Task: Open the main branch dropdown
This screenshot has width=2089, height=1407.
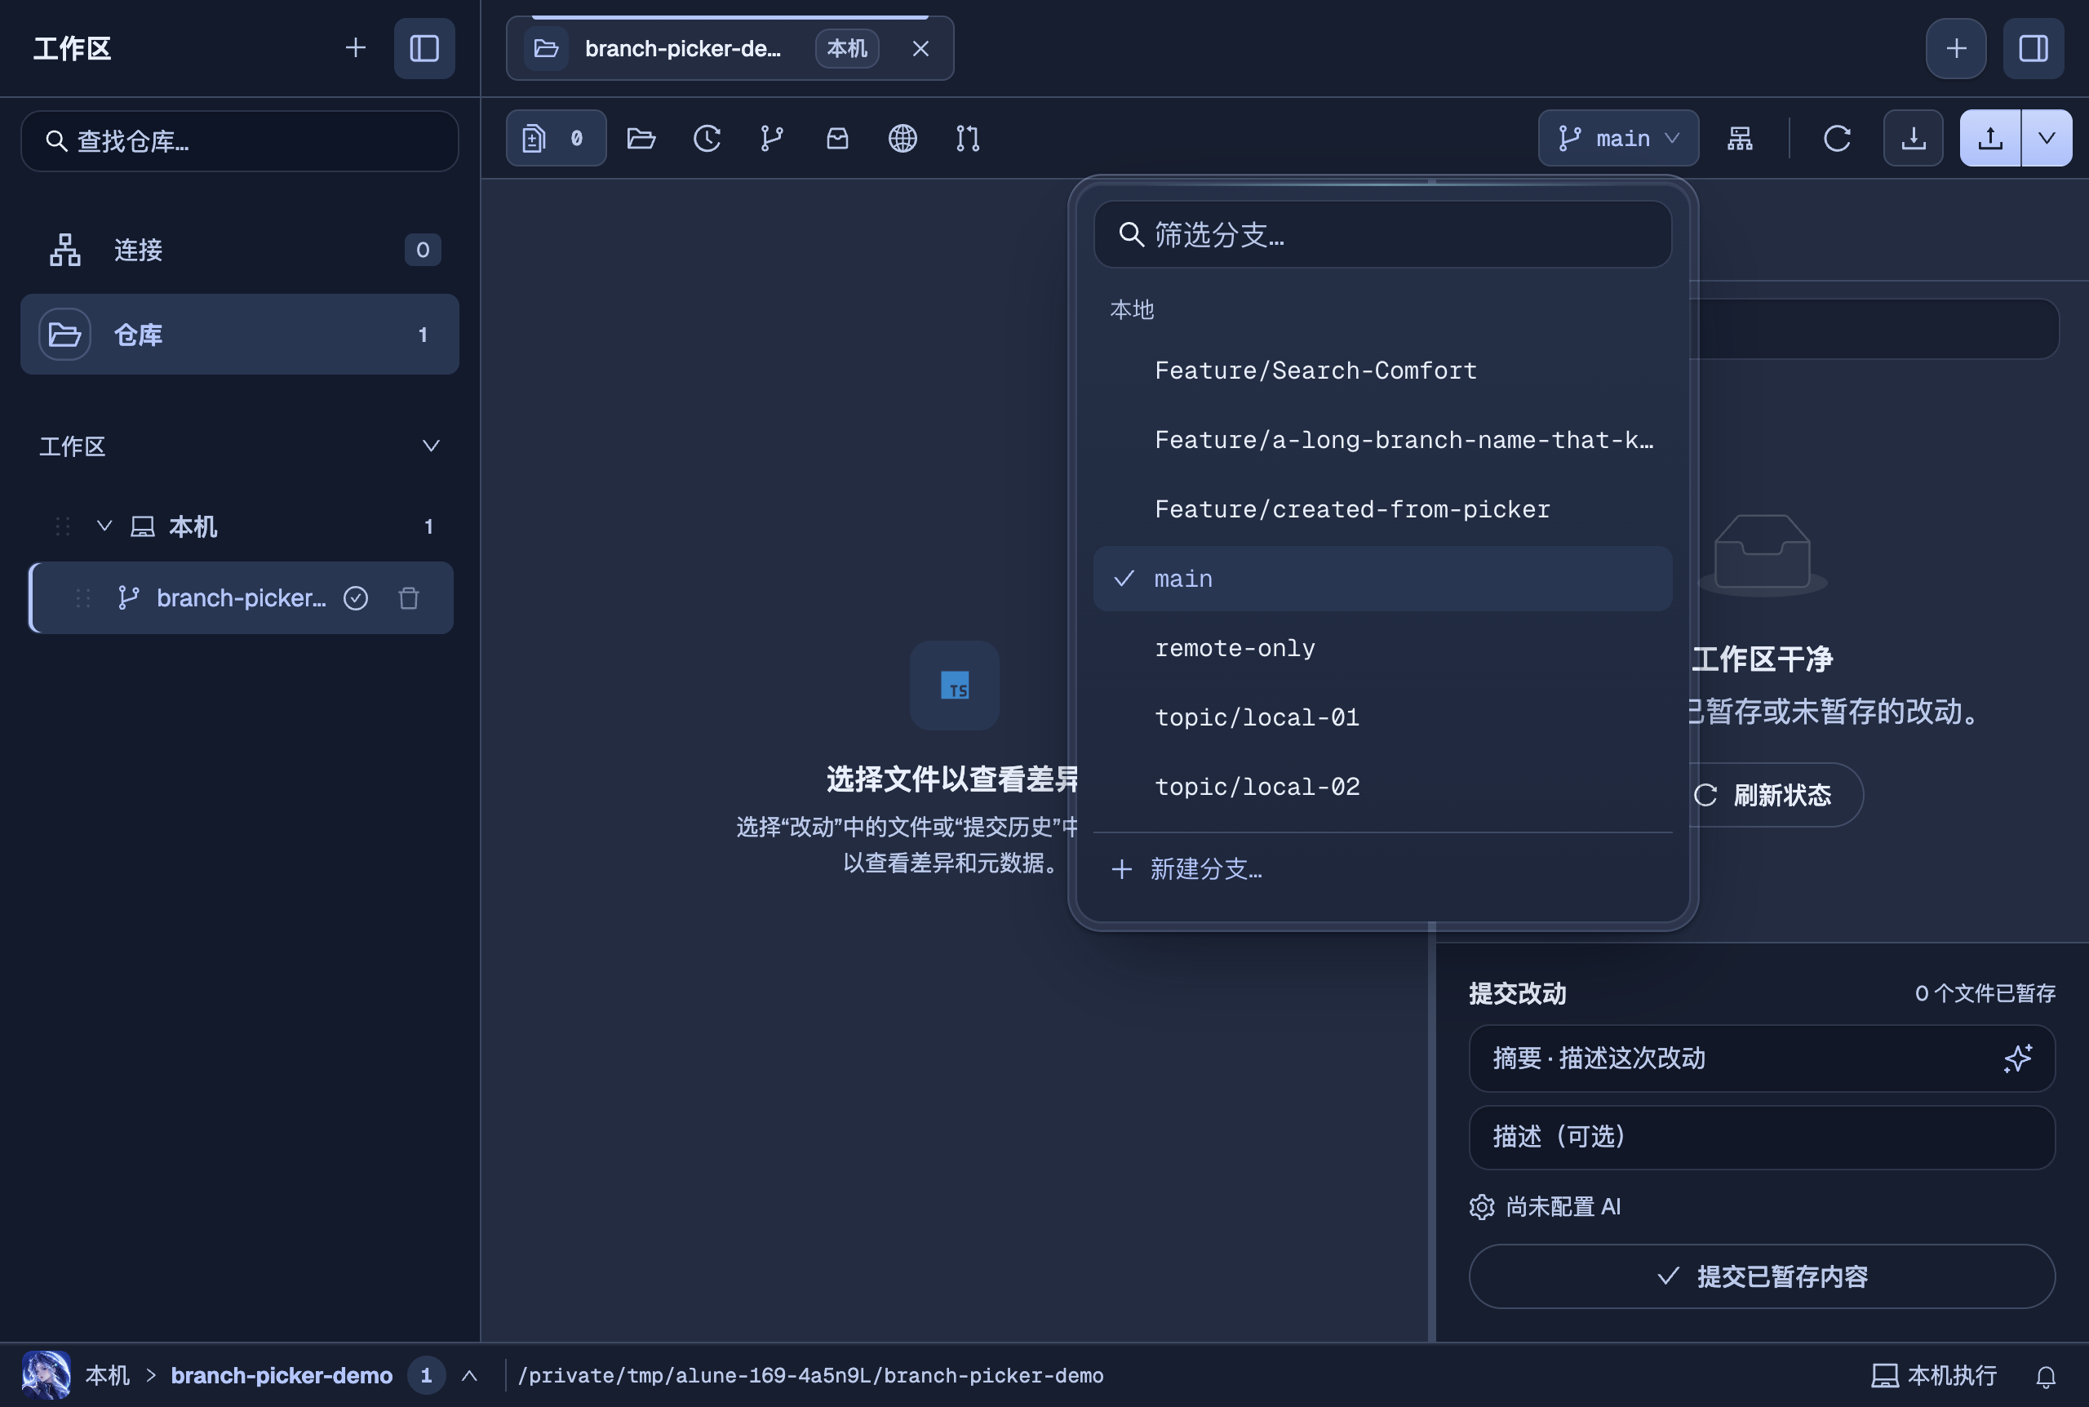Action: pyautogui.click(x=1618, y=138)
